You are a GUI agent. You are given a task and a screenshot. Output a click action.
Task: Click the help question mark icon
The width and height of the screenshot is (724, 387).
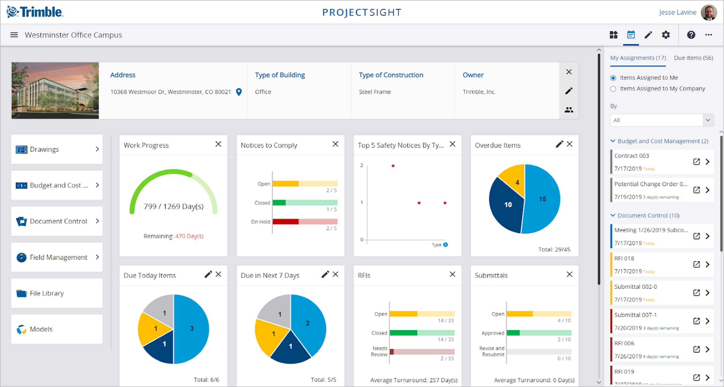click(691, 35)
